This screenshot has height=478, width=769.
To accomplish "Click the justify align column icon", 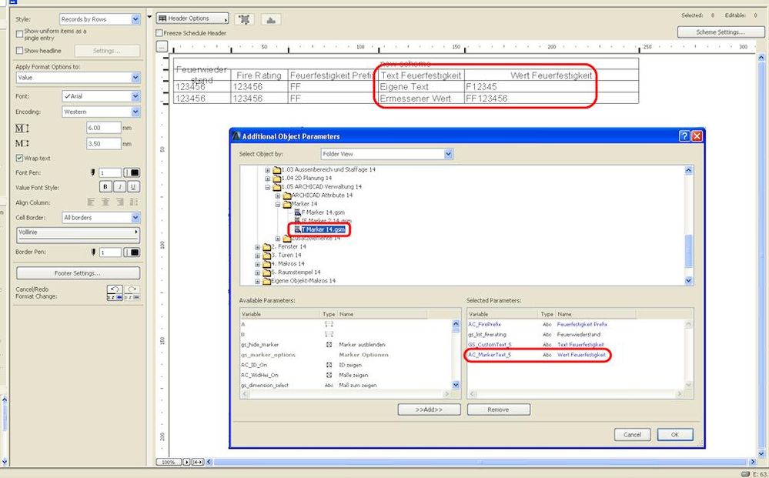I will (133, 202).
